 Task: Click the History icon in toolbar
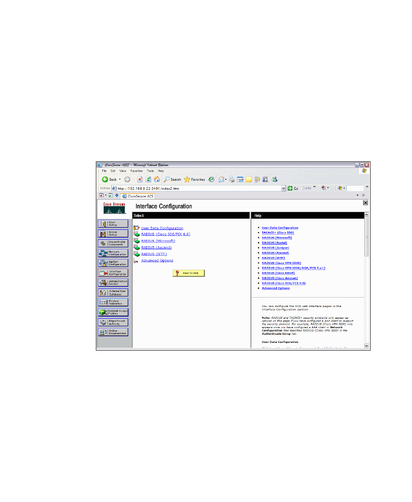click(x=211, y=179)
